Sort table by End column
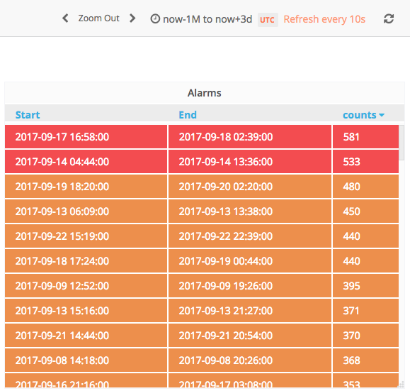 (188, 115)
